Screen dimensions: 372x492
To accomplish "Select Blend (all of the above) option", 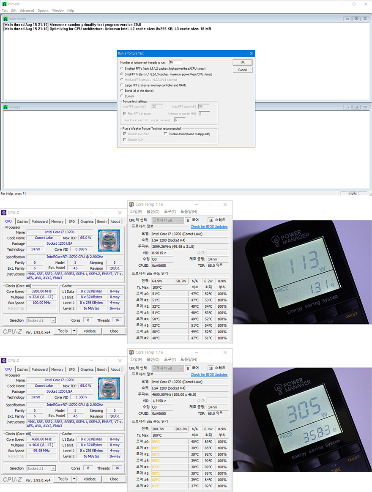I will point(122,91).
